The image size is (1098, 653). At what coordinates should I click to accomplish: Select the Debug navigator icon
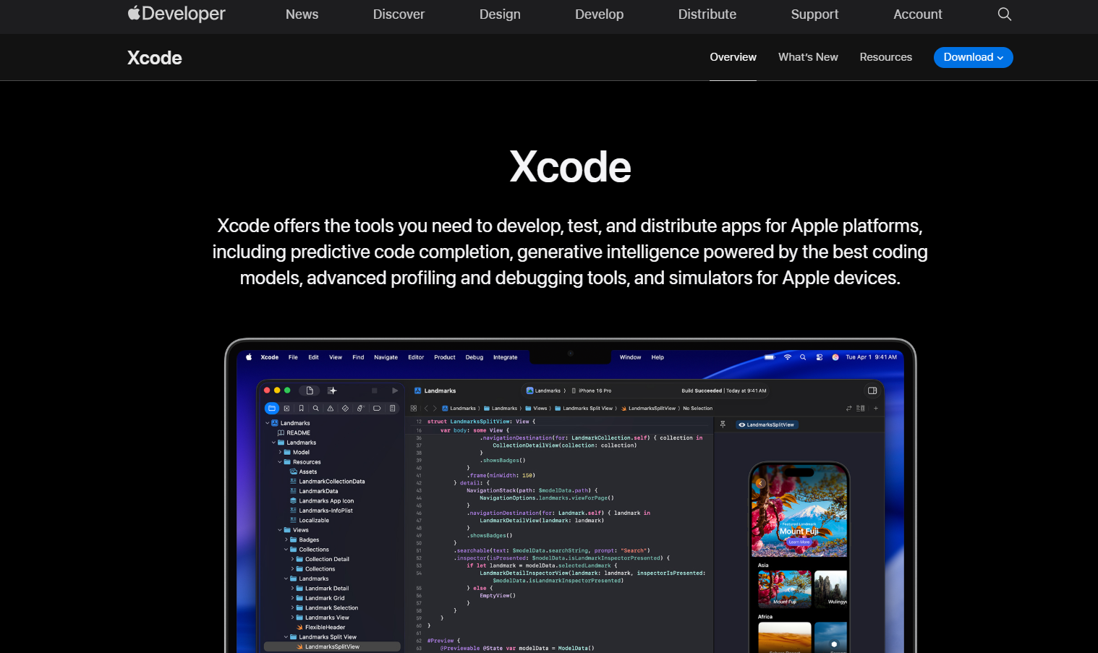[360, 409]
